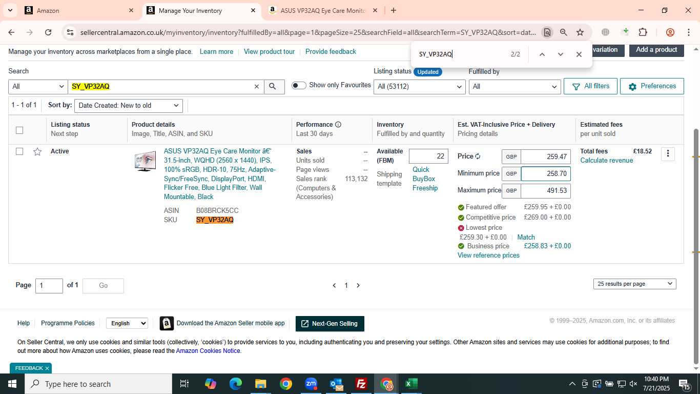The image size is (700, 394).
Task: Expand the 25 results per page dropdown
Action: tap(634, 284)
